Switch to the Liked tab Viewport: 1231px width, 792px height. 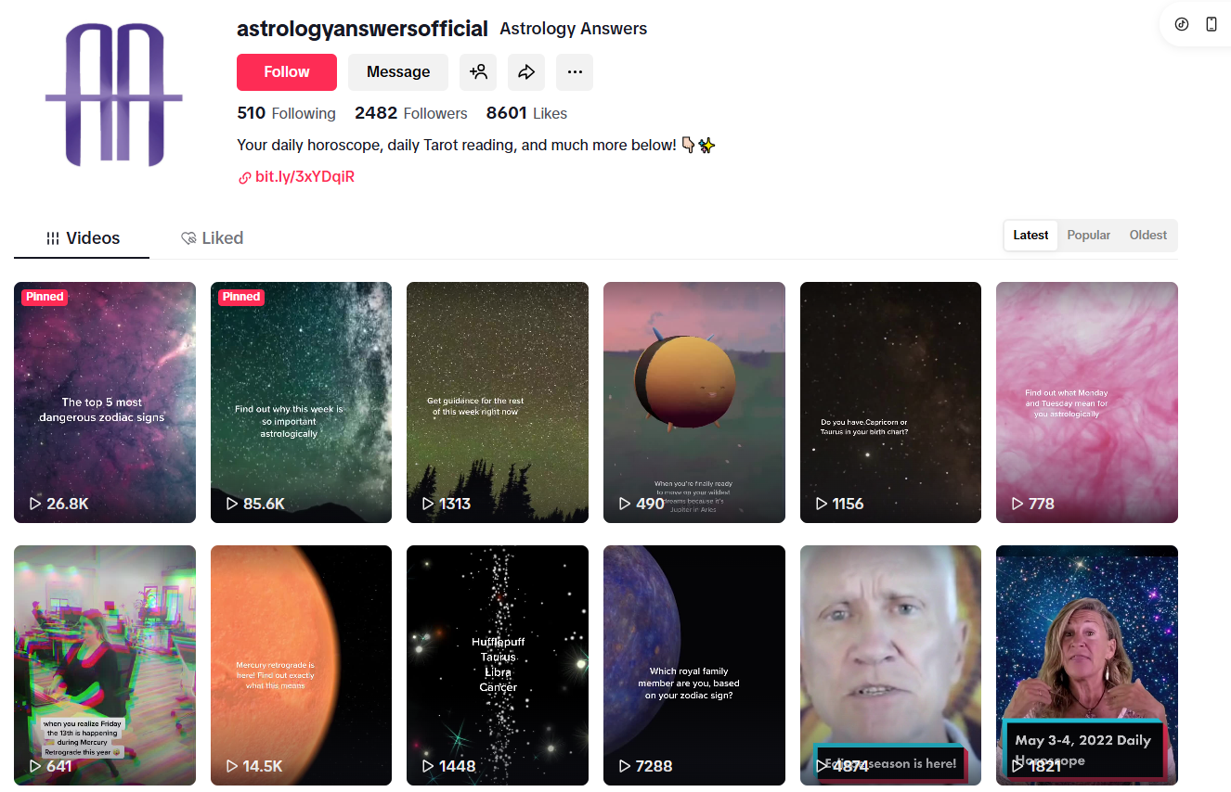212,238
